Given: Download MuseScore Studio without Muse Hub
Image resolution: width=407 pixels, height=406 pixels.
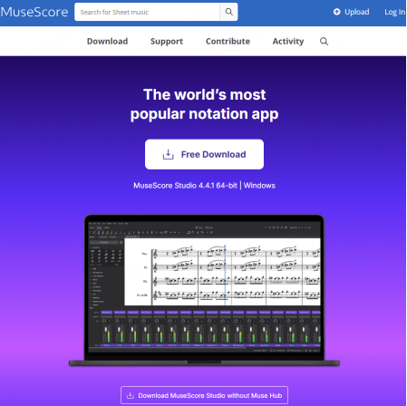Looking at the screenshot, I should (204, 395).
